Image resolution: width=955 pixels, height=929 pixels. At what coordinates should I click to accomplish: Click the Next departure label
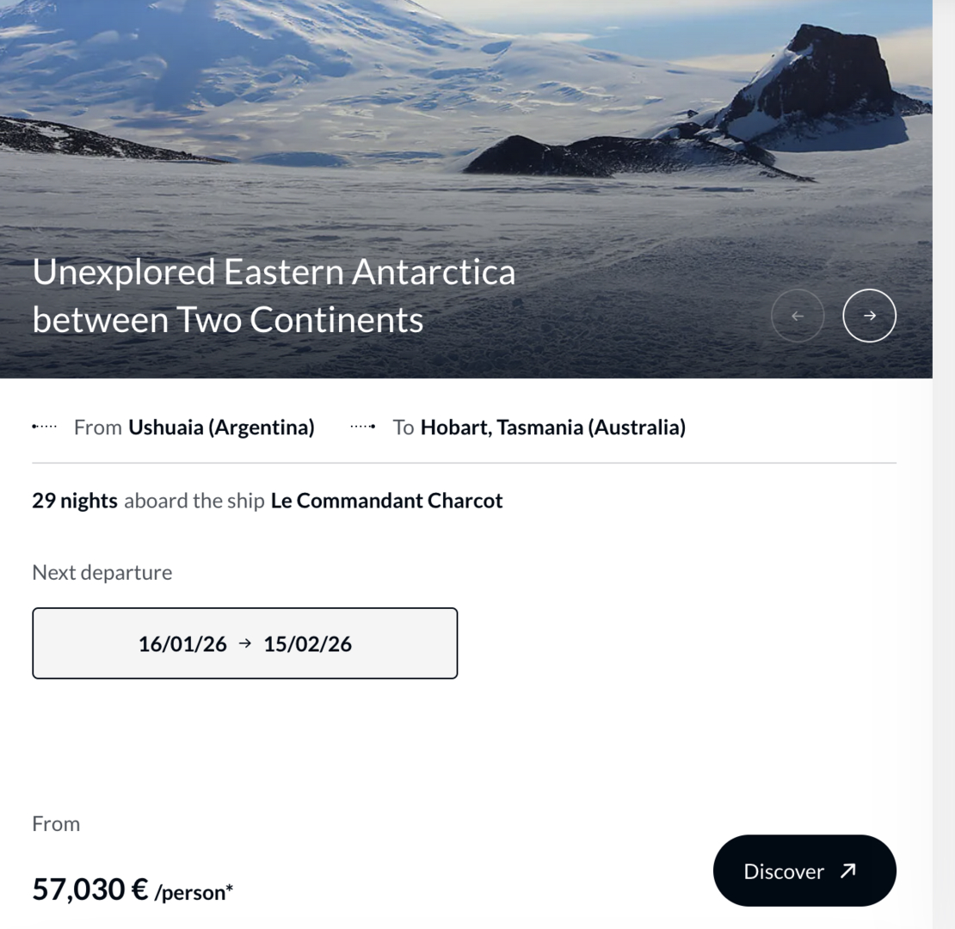102,573
